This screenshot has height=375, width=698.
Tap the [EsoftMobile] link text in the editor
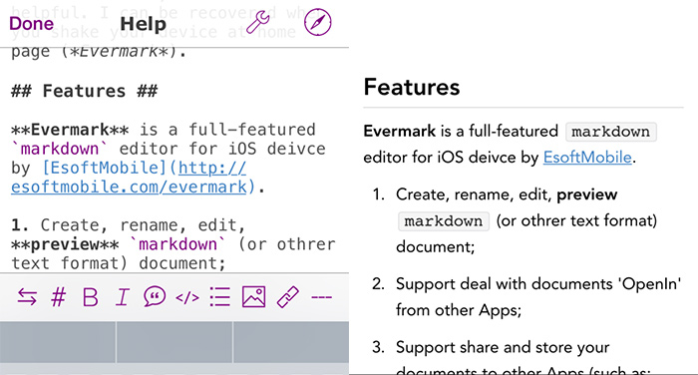point(104,168)
